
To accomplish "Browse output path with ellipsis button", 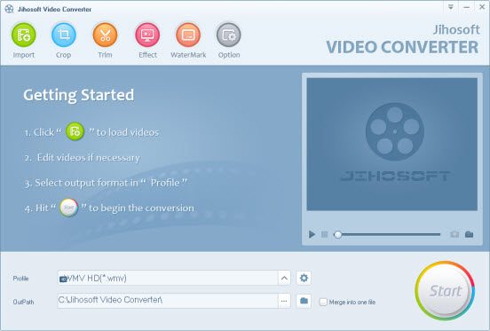I will click(x=284, y=301).
